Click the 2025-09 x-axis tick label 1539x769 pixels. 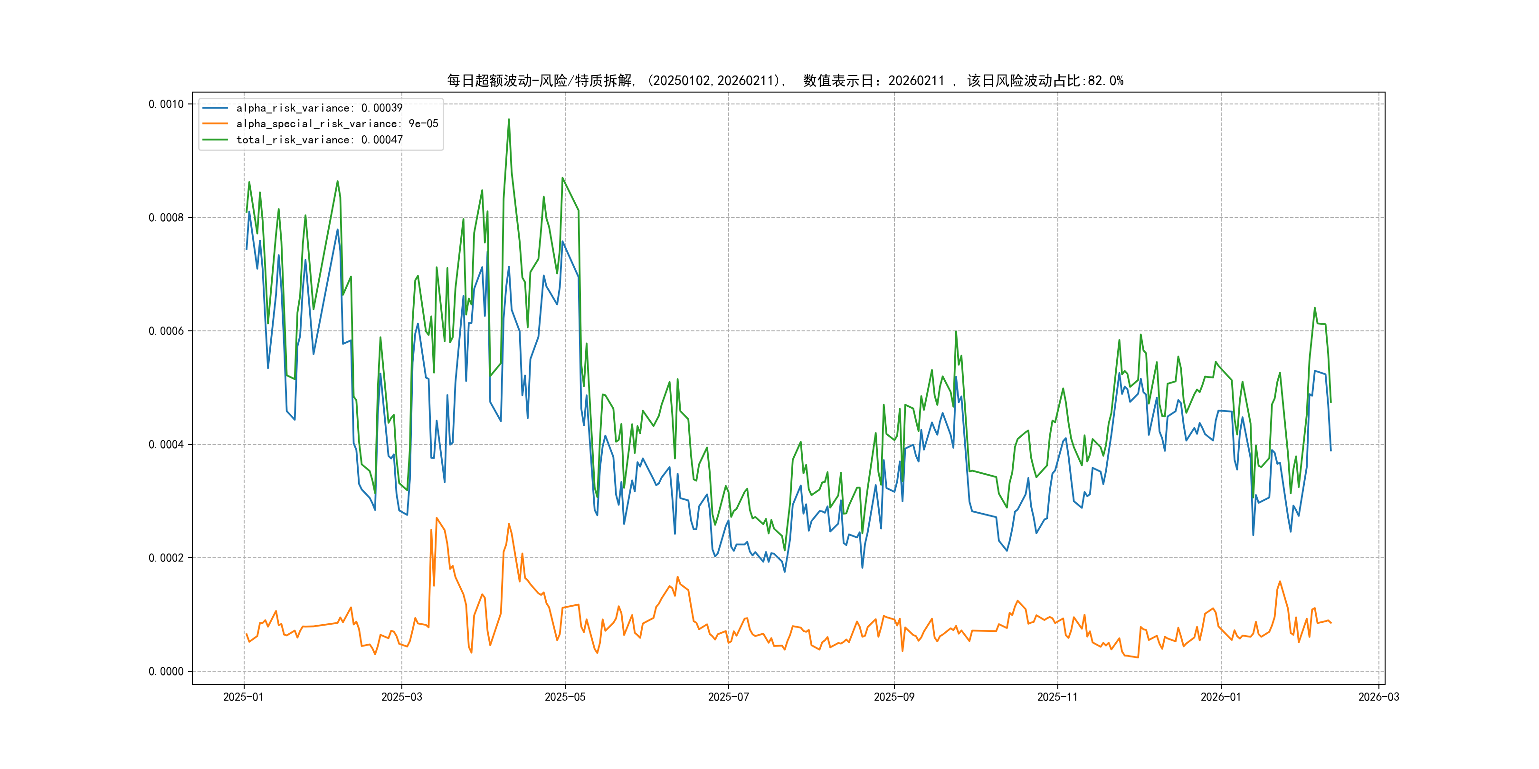tap(894, 697)
